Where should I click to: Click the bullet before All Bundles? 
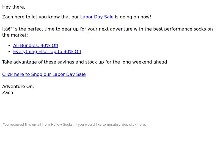point(9,46)
